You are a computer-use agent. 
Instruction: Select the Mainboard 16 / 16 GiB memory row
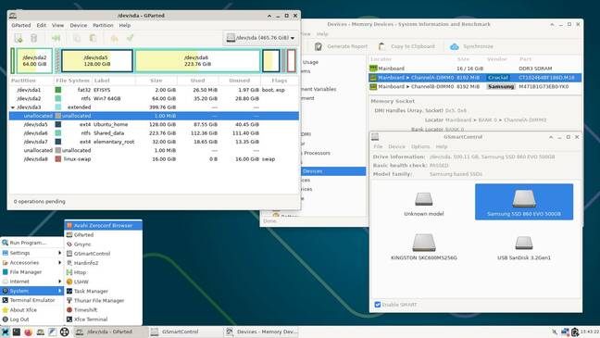click(475, 69)
